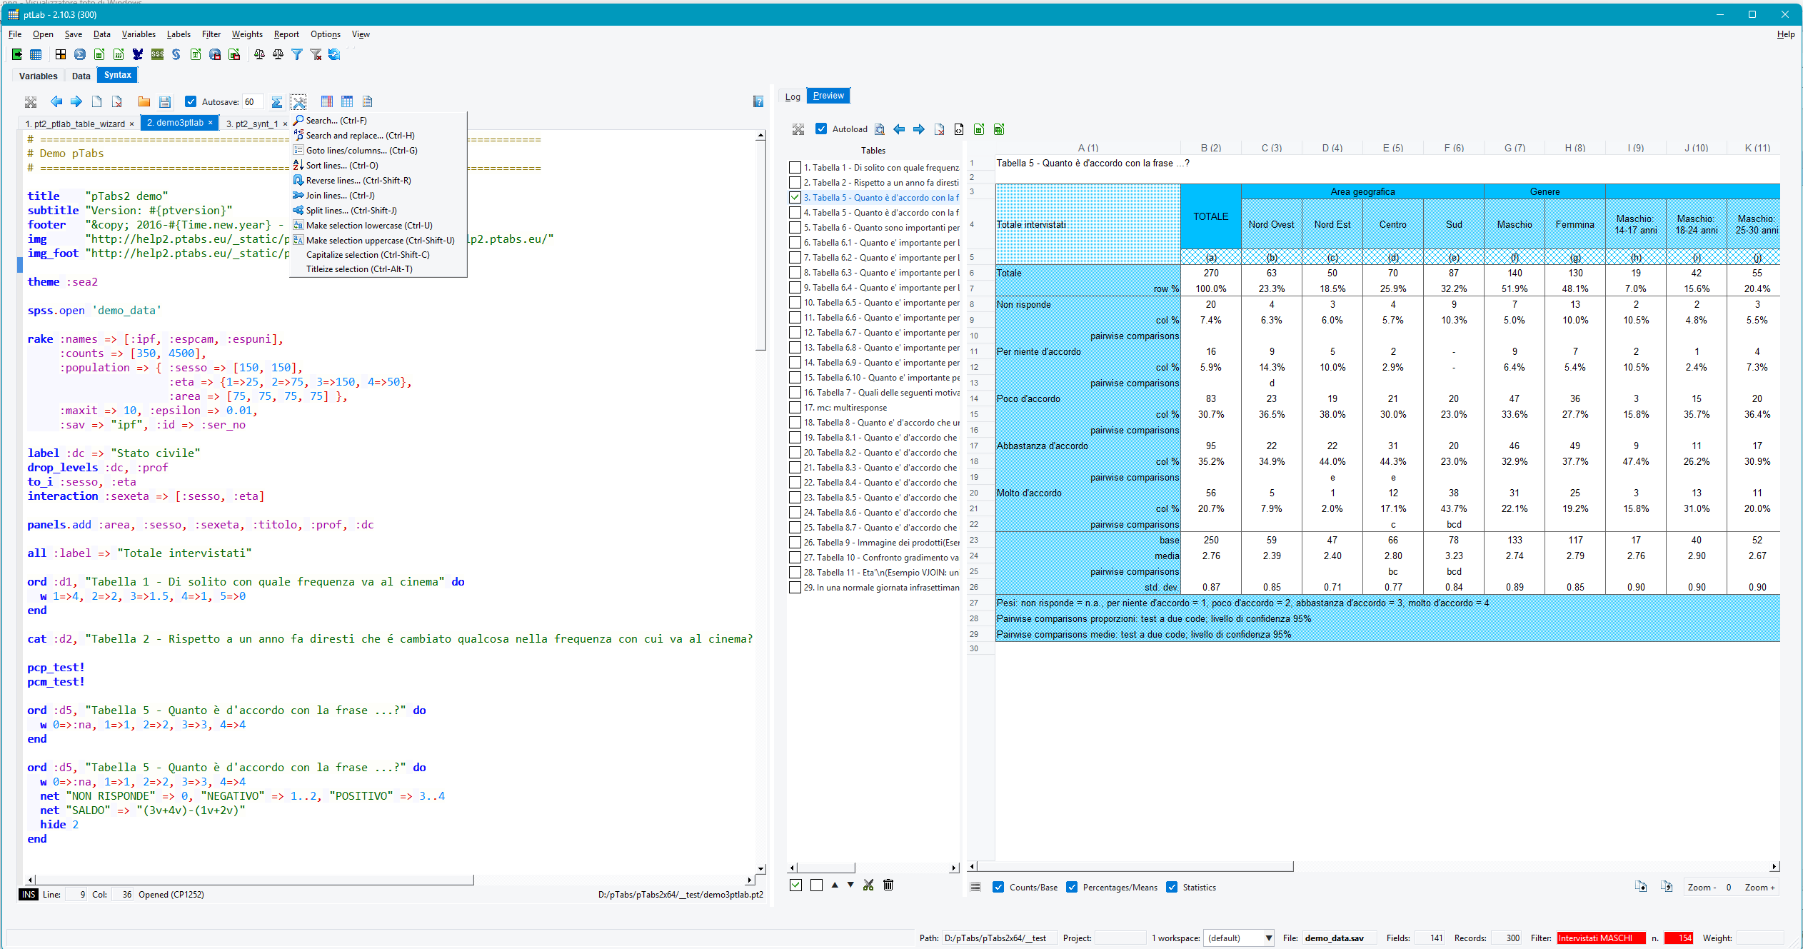
Task: Click the blue S-shaped toolbar icon
Action: point(176,54)
